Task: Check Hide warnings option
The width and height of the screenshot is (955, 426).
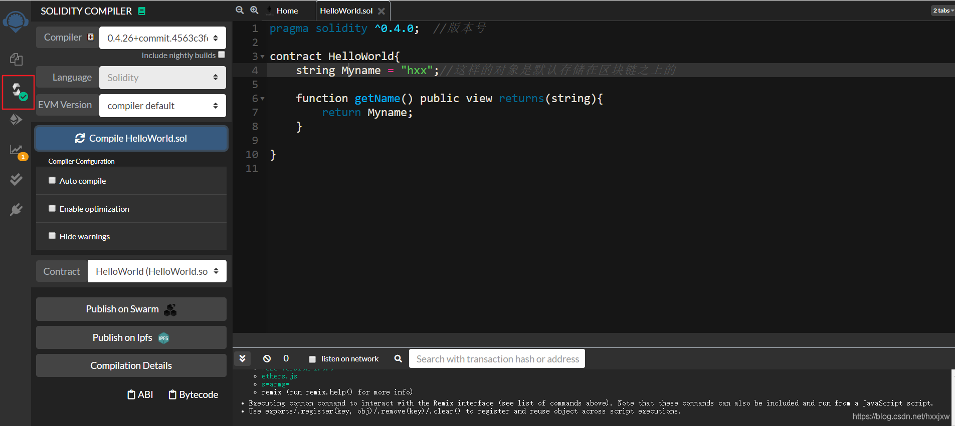Action: (52, 236)
